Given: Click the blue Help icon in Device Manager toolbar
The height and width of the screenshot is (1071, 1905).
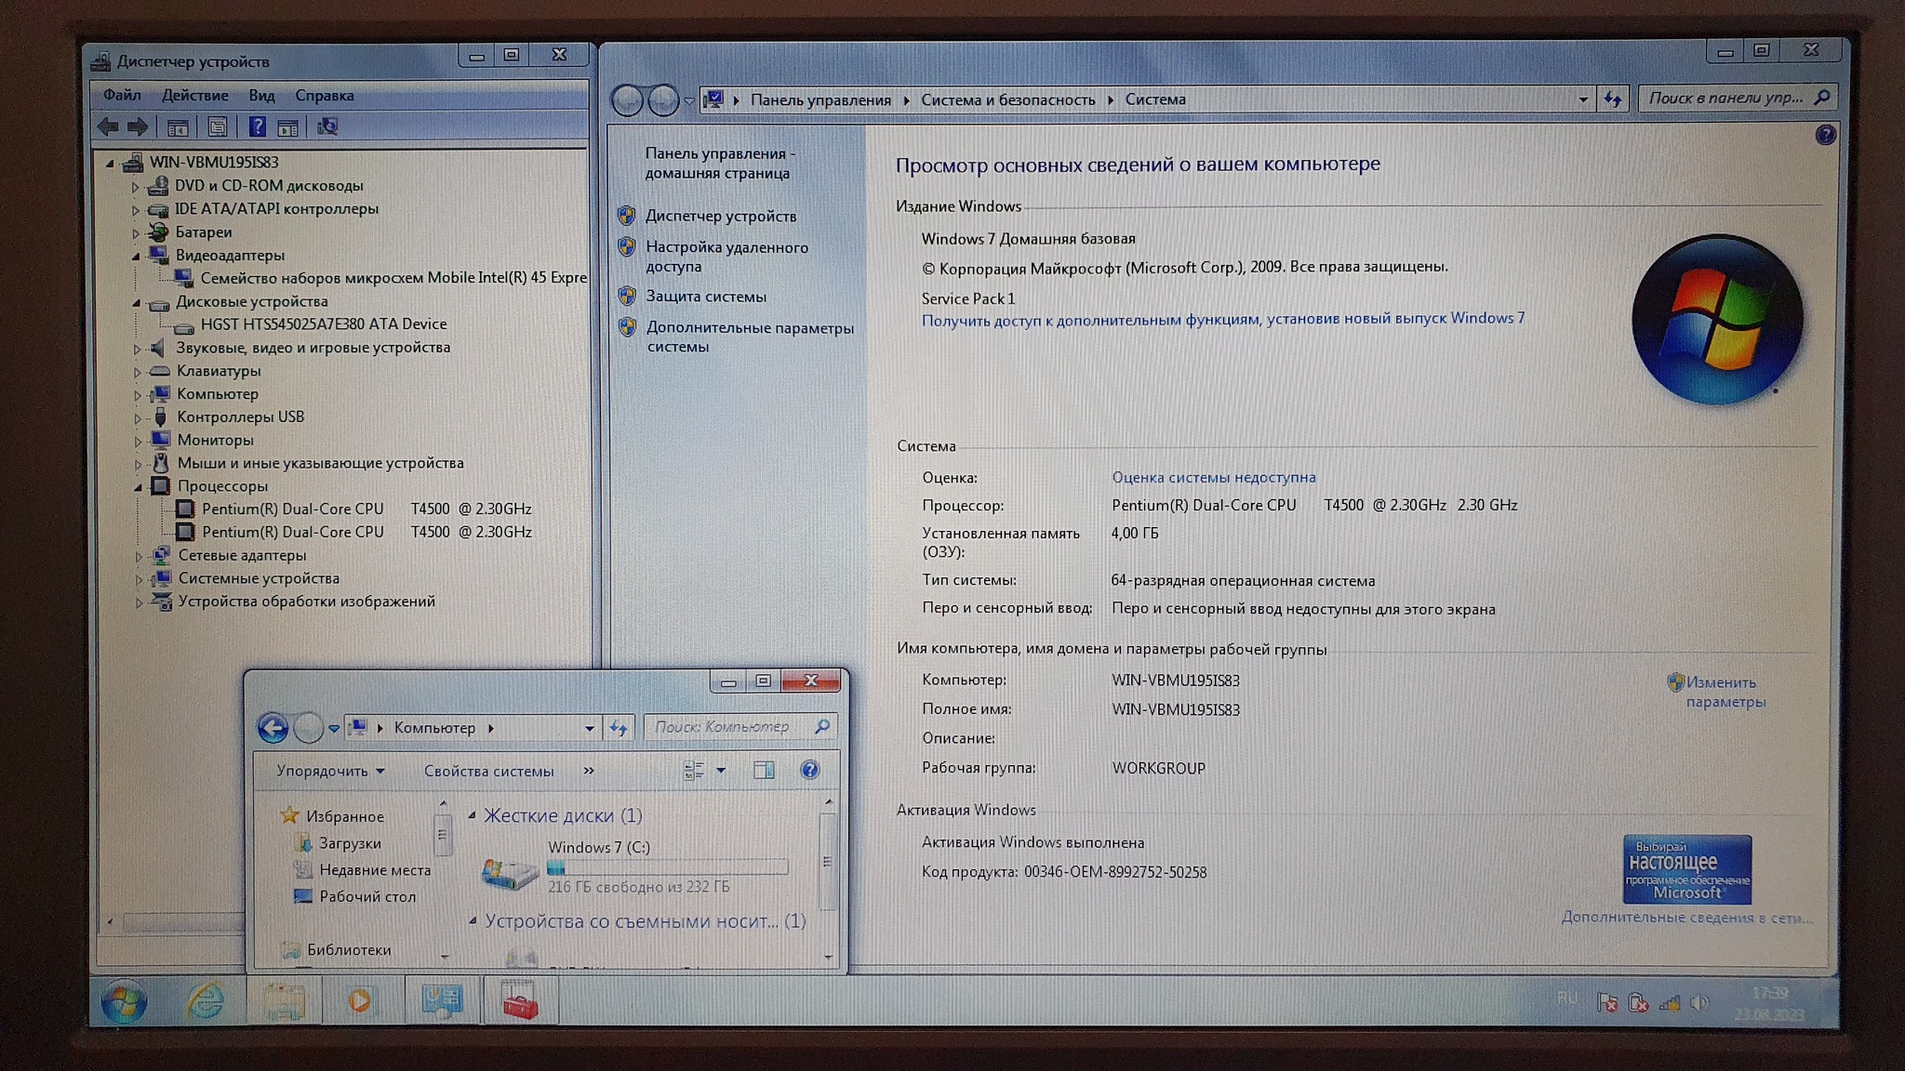Looking at the screenshot, I should coord(258,127).
